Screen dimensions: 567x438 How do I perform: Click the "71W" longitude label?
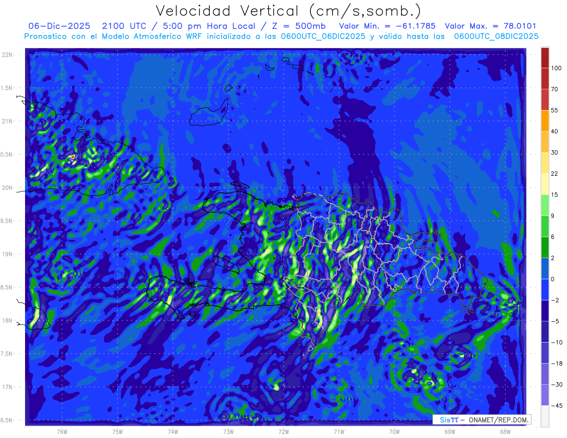click(339, 432)
